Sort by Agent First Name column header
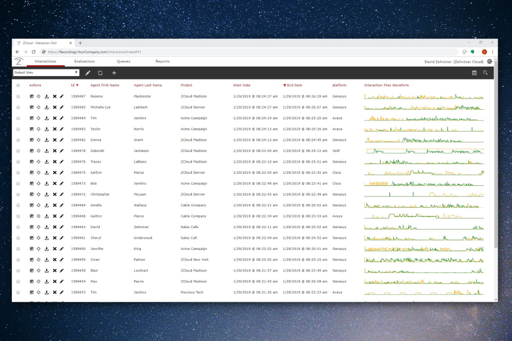This screenshot has width=512, height=341. [105, 85]
